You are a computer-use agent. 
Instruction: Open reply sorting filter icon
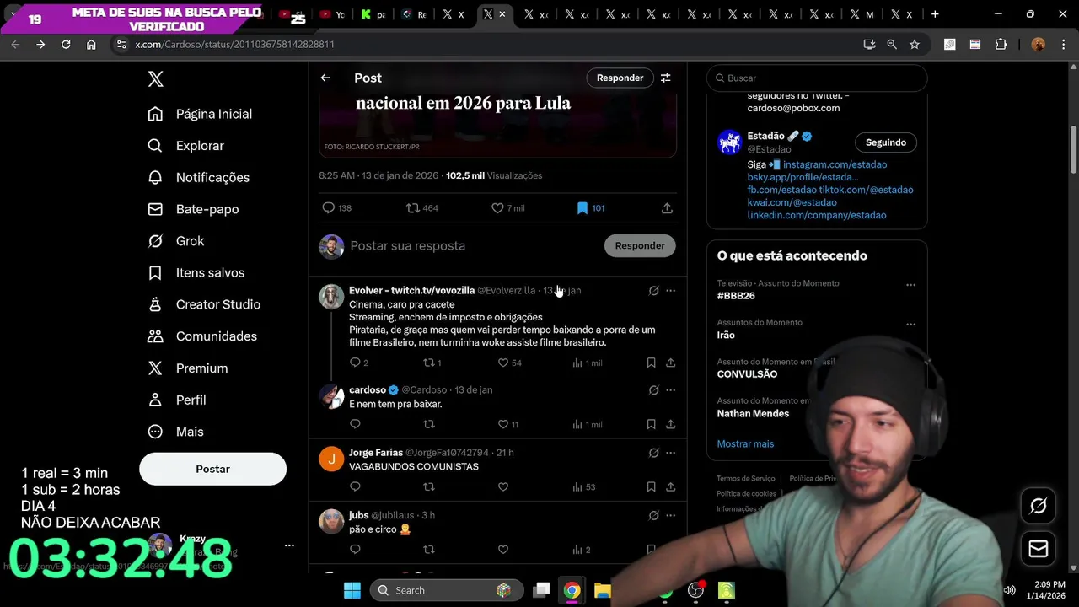click(x=666, y=78)
